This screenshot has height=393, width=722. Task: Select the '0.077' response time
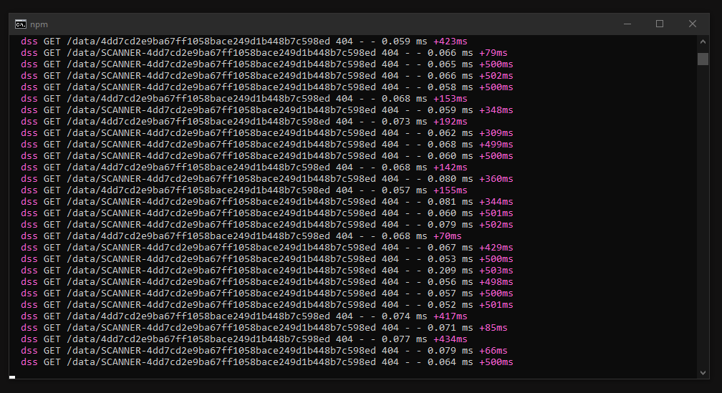coord(396,339)
